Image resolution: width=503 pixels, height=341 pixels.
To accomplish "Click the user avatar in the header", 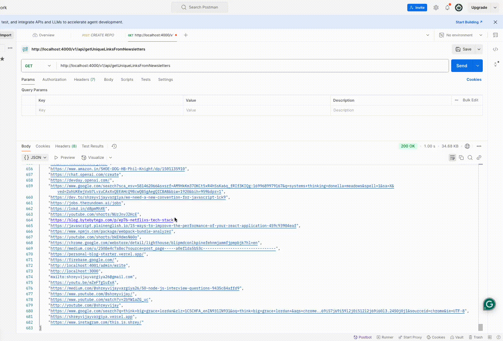I will (x=459, y=8).
